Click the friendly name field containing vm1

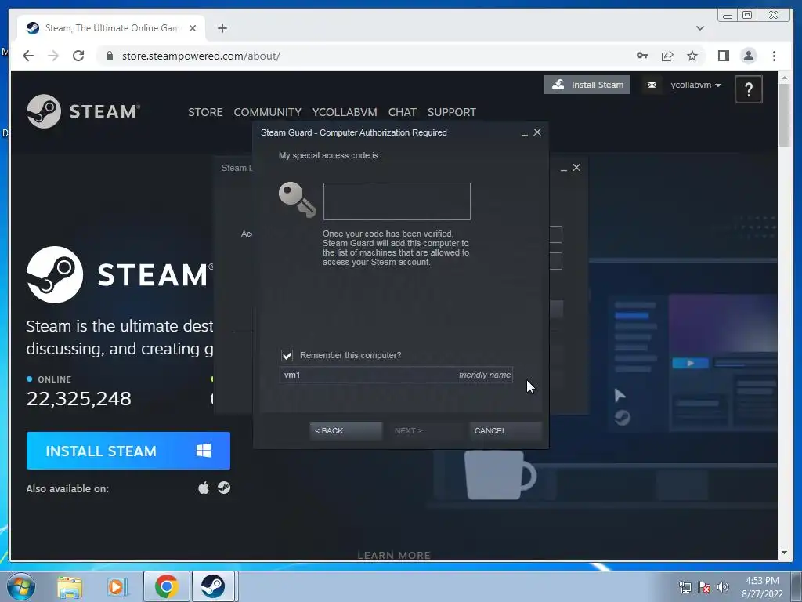[396, 375]
